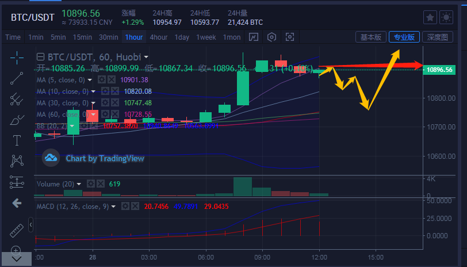This screenshot has width=467, height=267.
Task: Select the 5min interval
Action: pyautogui.click(x=58, y=37)
